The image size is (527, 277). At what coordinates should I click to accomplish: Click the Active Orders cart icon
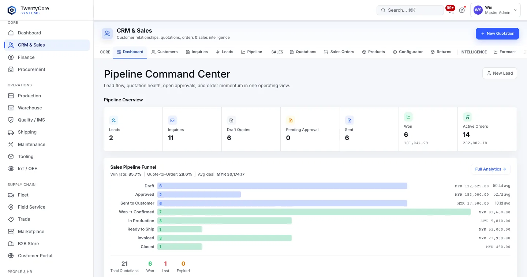click(467, 117)
